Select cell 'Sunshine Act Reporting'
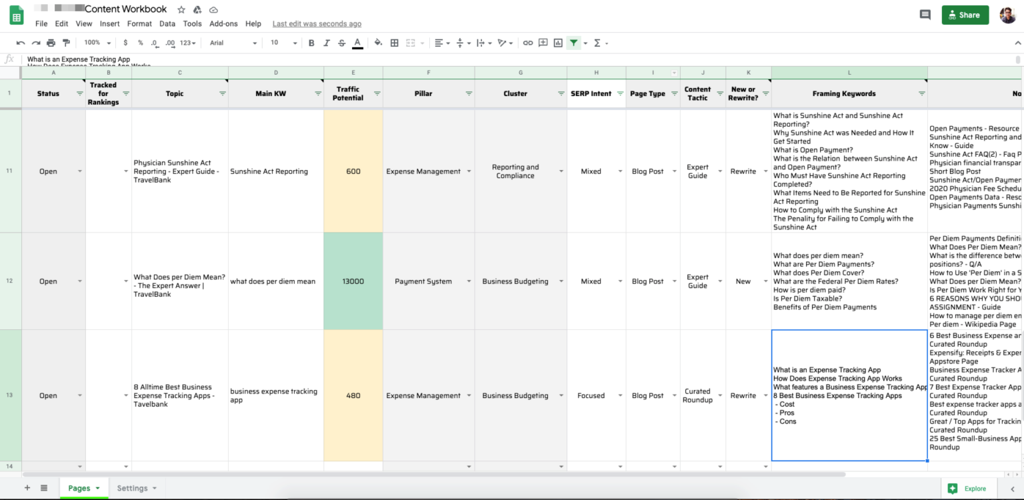Screen dimensions: 1024x500 pyautogui.click(x=275, y=171)
